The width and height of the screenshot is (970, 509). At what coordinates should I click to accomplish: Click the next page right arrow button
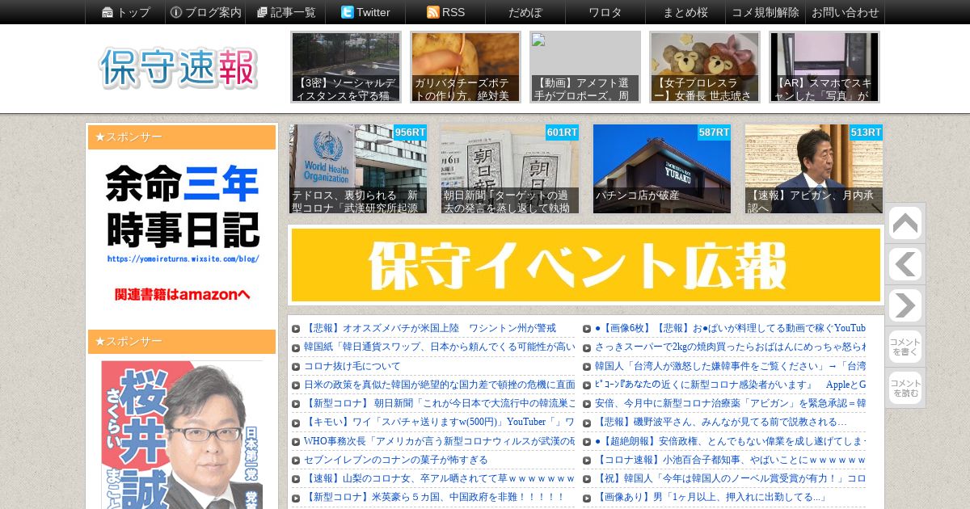pos(905,305)
